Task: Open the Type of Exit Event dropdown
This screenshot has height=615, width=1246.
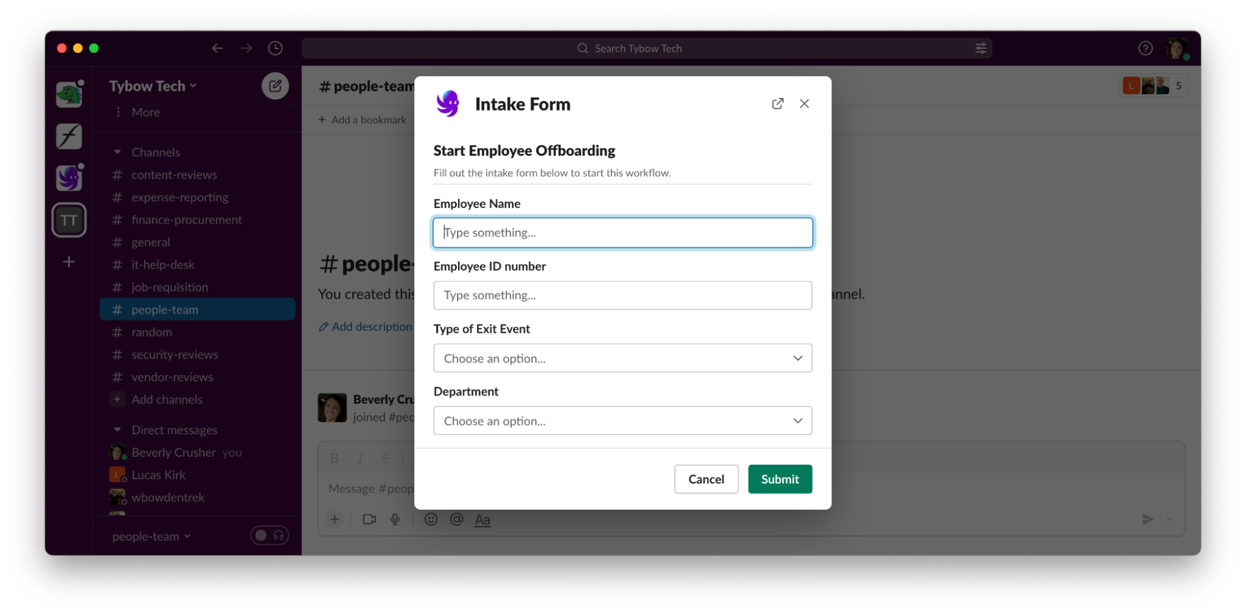Action: 622,358
